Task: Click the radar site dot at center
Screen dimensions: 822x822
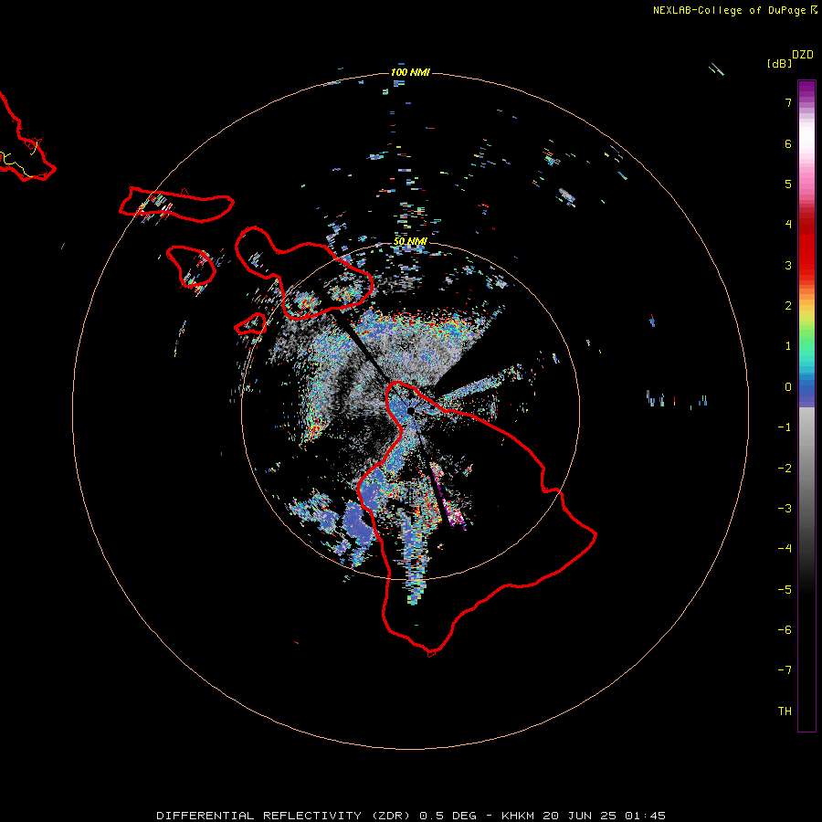Action: click(x=410, y=411)
